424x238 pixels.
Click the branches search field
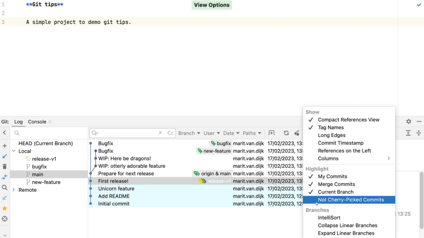pos(49,133)
